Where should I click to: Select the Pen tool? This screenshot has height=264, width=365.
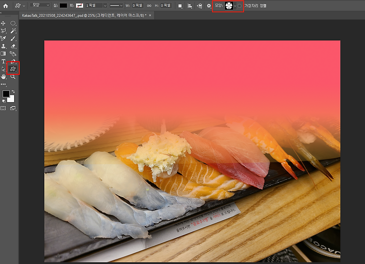(x=13, y=61)
